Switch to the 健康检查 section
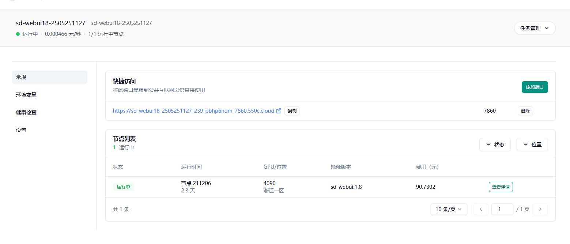The image size is (570, 244). 26,112
